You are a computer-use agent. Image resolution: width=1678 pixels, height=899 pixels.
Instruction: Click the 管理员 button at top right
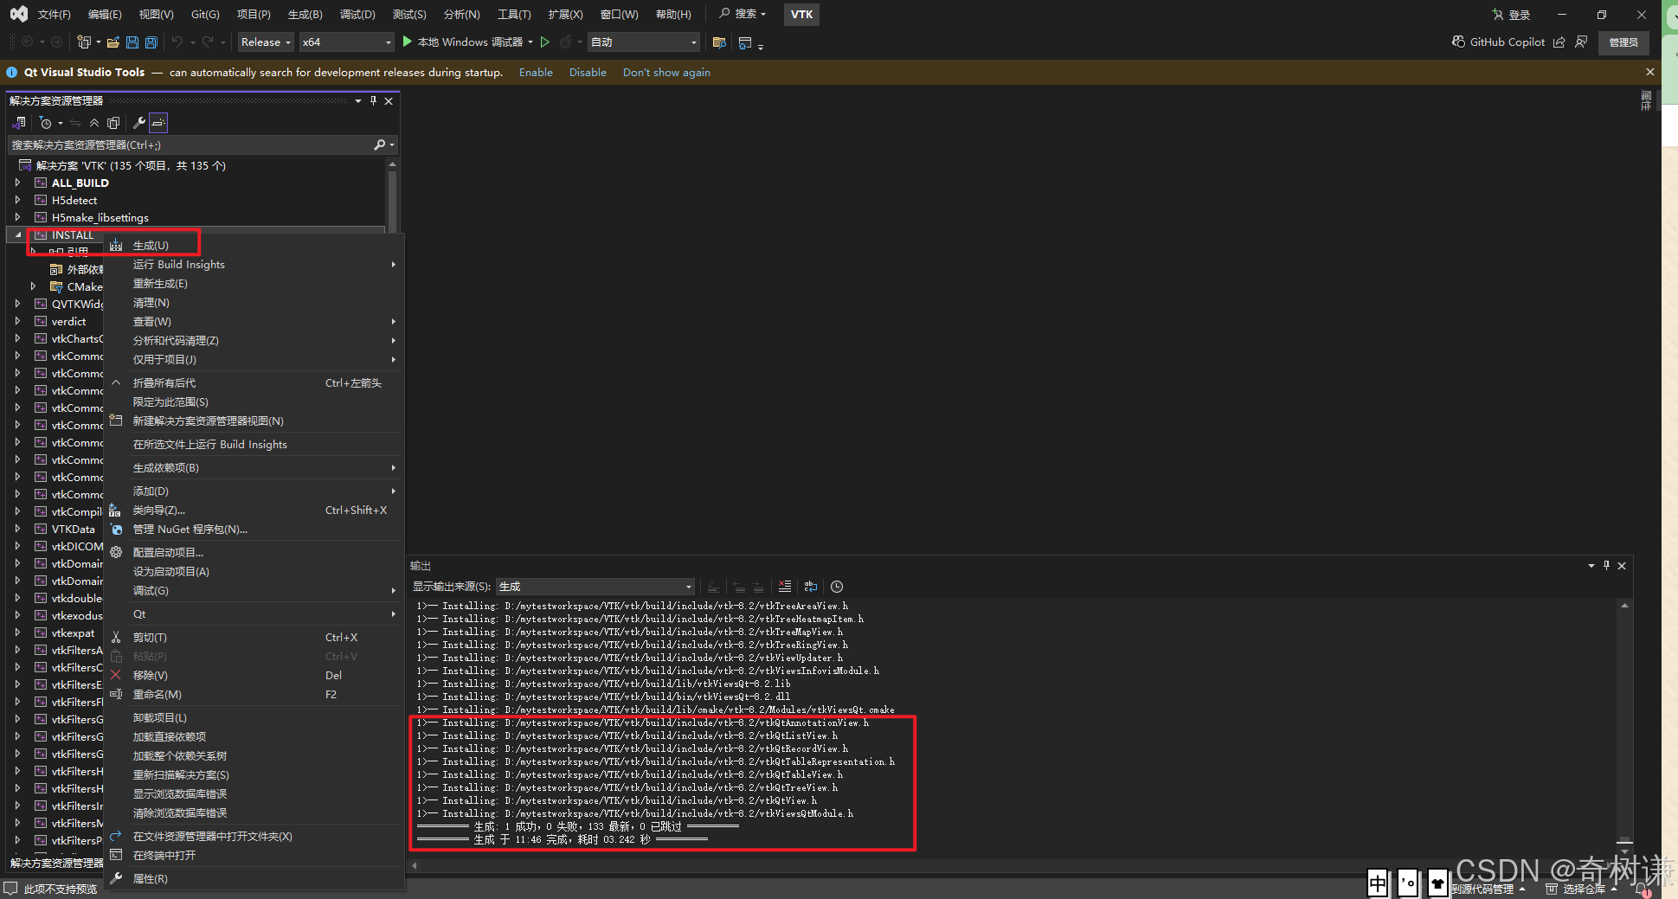[1623, 42]
